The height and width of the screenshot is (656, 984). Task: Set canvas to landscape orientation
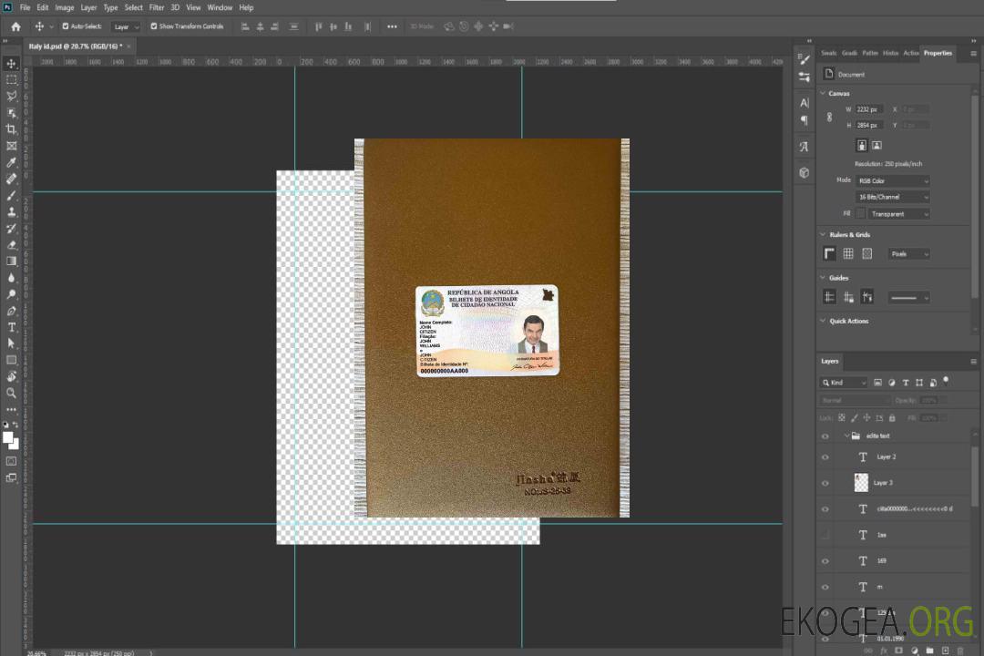tap(876, 145)
